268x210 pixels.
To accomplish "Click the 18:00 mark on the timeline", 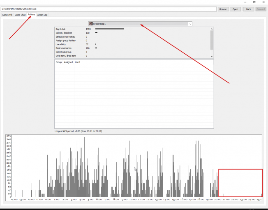I will [x=201, y=199].
